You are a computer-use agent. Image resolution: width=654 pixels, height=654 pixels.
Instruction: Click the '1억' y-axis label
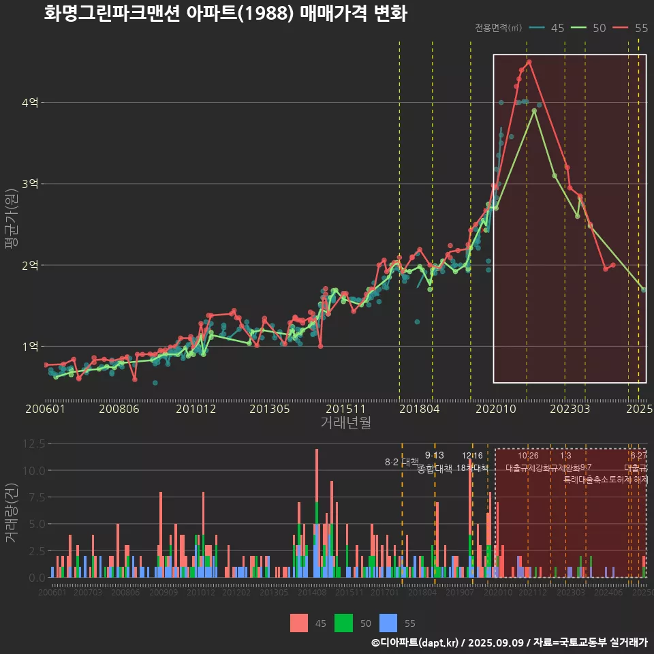click(30, 347)
